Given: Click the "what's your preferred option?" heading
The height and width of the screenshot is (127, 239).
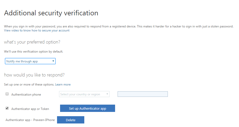Looking at the screenshot, I should pos(32,42).
